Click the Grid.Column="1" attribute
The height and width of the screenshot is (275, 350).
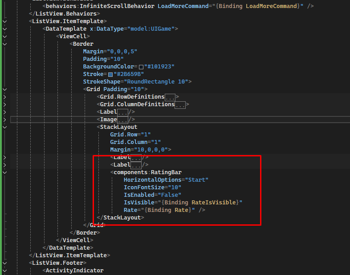[135, 142]
